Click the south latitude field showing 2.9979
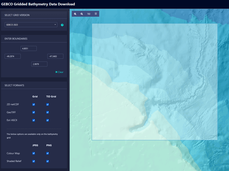The width and height of the screenshot is (229, 171). click(x=39, y=64)
